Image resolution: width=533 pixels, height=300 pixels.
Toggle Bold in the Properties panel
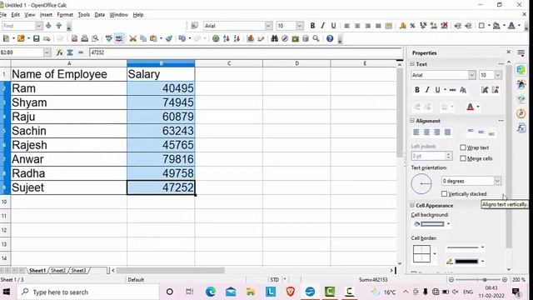point(416,90)
